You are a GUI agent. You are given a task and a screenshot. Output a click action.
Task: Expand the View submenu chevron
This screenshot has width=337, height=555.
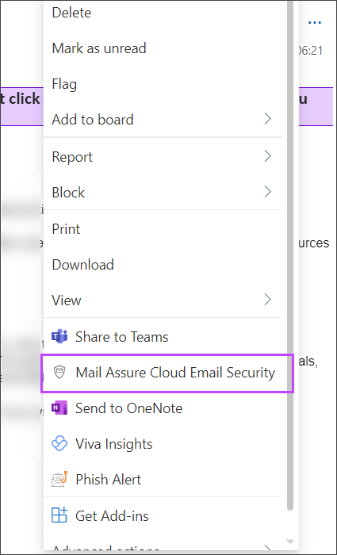268,300
